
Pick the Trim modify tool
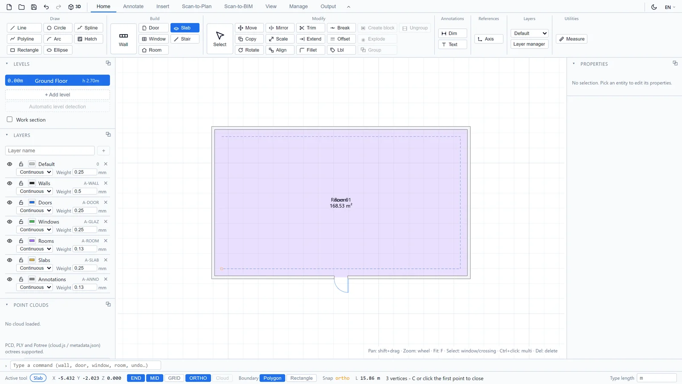coord(311,28)
